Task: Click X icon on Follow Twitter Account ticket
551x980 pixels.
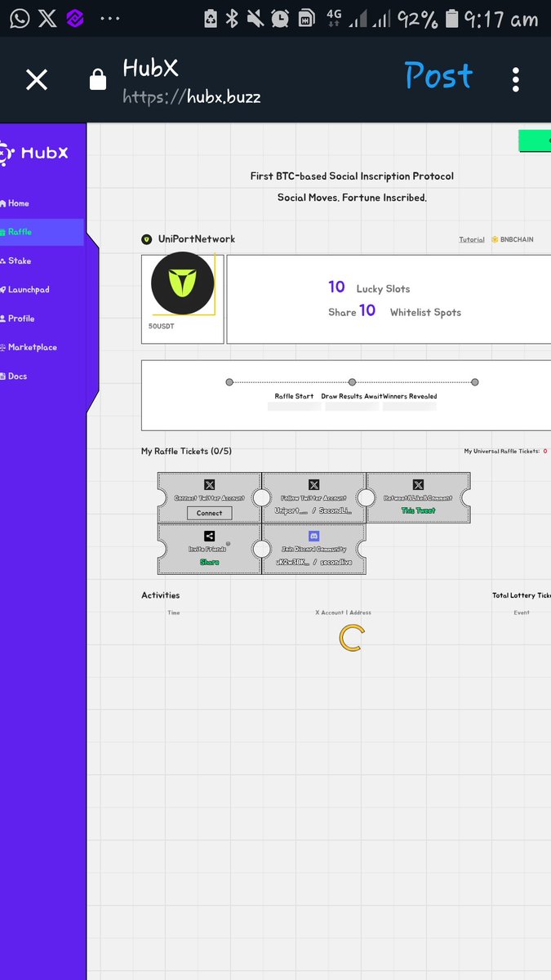Action: (x=314, y=485)
